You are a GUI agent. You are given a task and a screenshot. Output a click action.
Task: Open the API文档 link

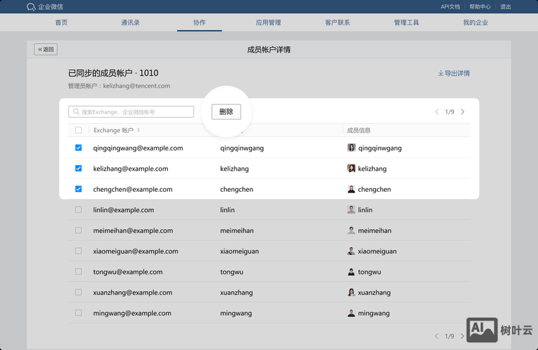[450, 7]
